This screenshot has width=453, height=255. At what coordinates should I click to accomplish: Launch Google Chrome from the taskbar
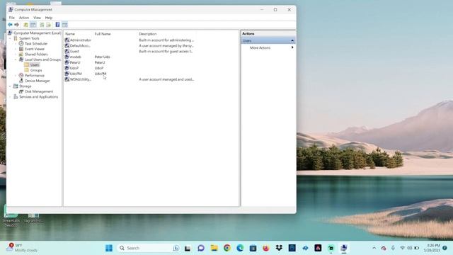[x=227, y=248]
